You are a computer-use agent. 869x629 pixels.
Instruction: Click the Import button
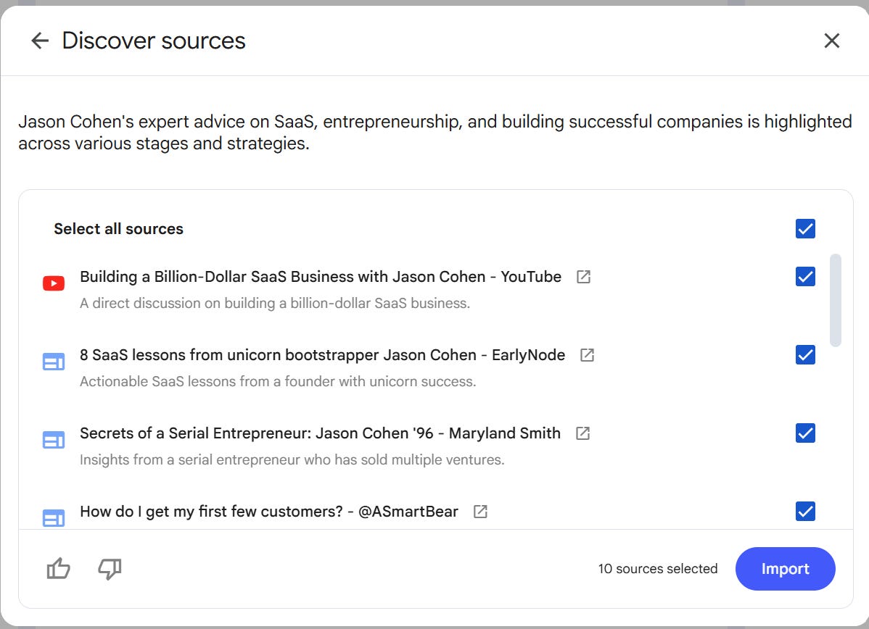785,569
